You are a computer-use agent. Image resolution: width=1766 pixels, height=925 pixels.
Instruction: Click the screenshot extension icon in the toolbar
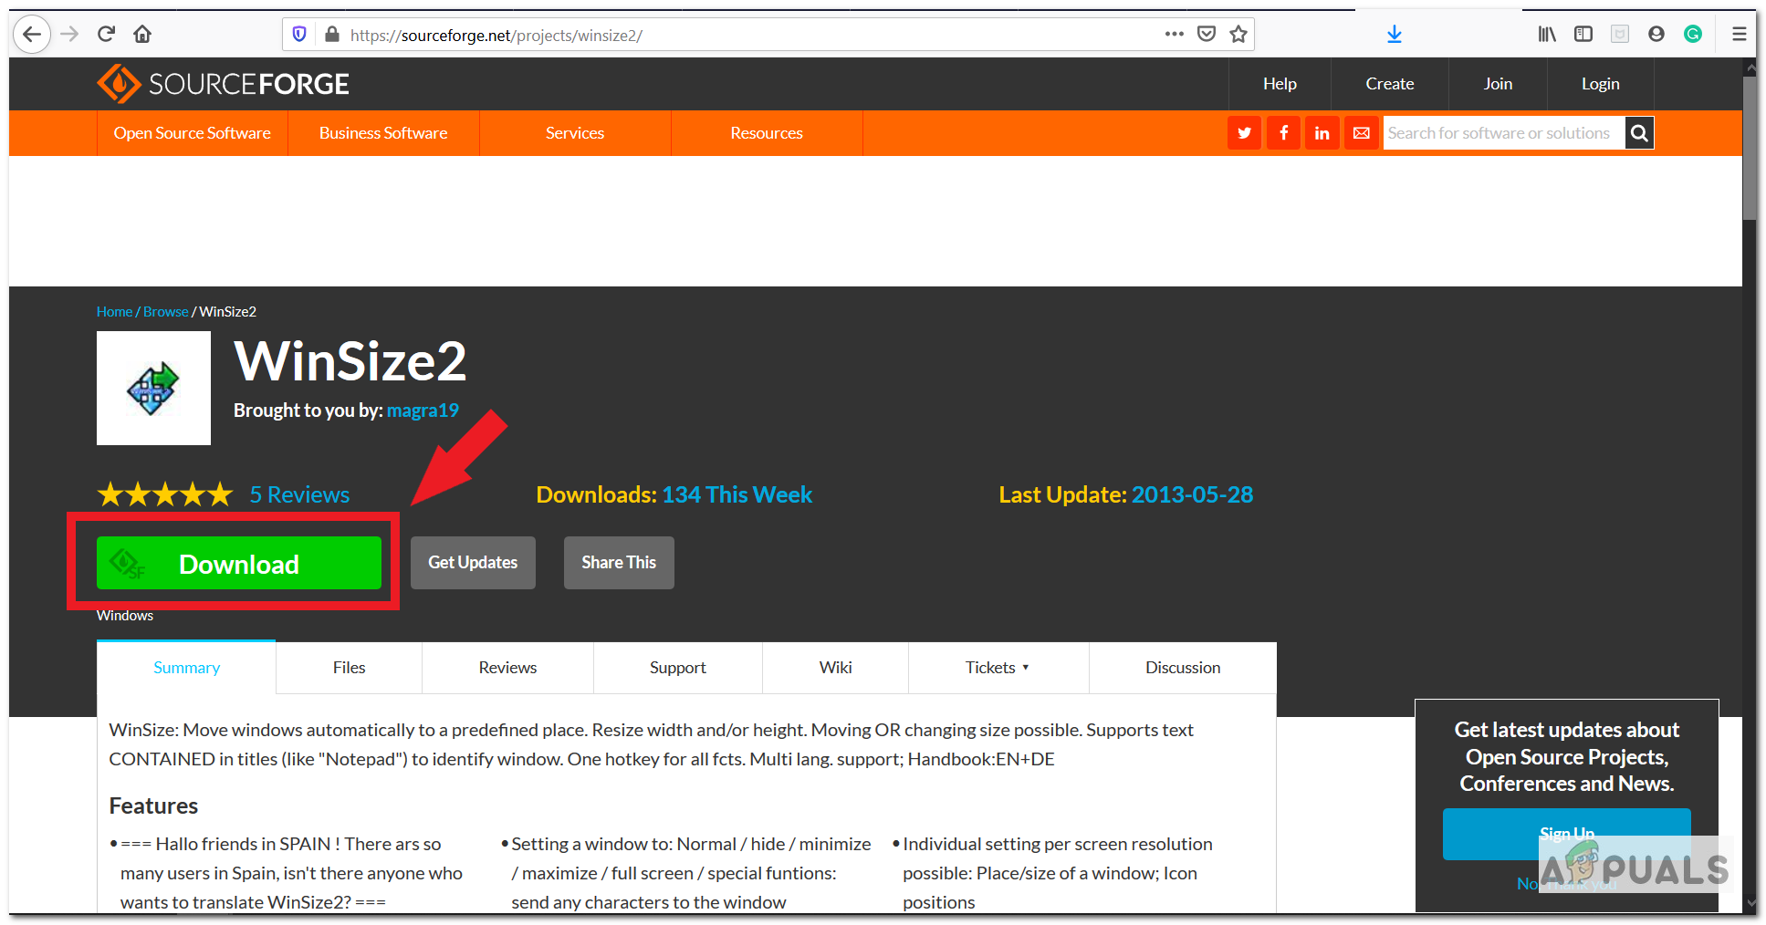(x=1620, y=35)
